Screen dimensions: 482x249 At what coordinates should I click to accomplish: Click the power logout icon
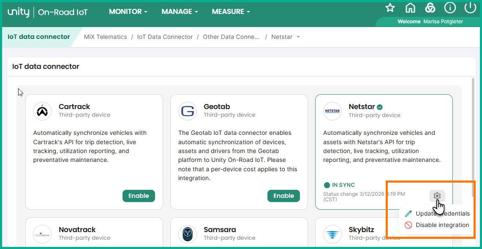pyautogui.click(x=470, y=8)
